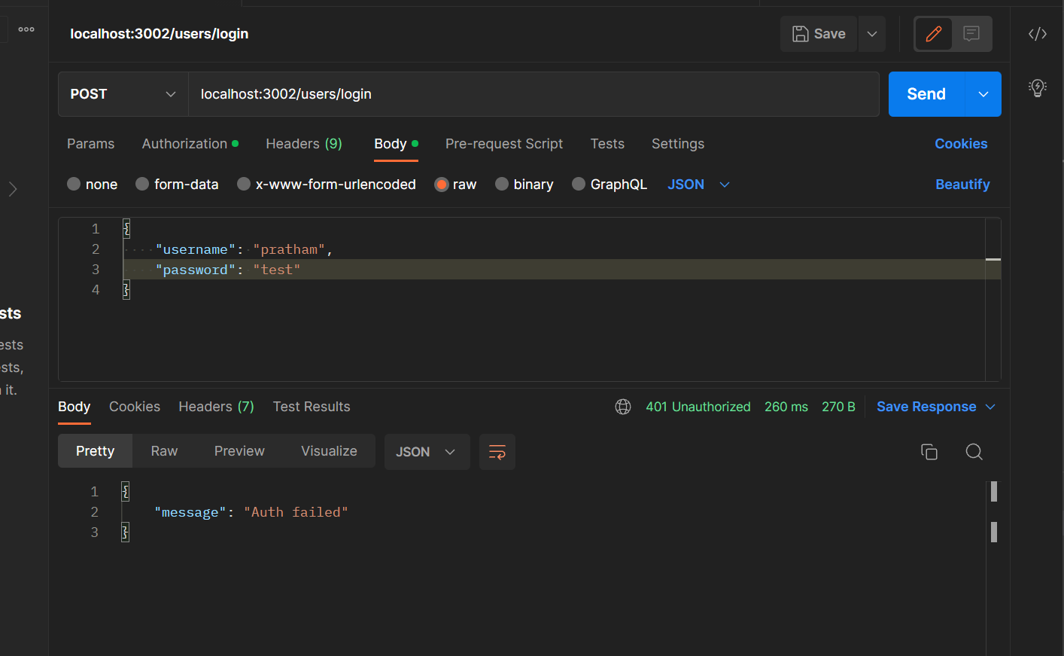Open the comments mode icon
The width and height of the screenshot is (1064, 656).
971,34
